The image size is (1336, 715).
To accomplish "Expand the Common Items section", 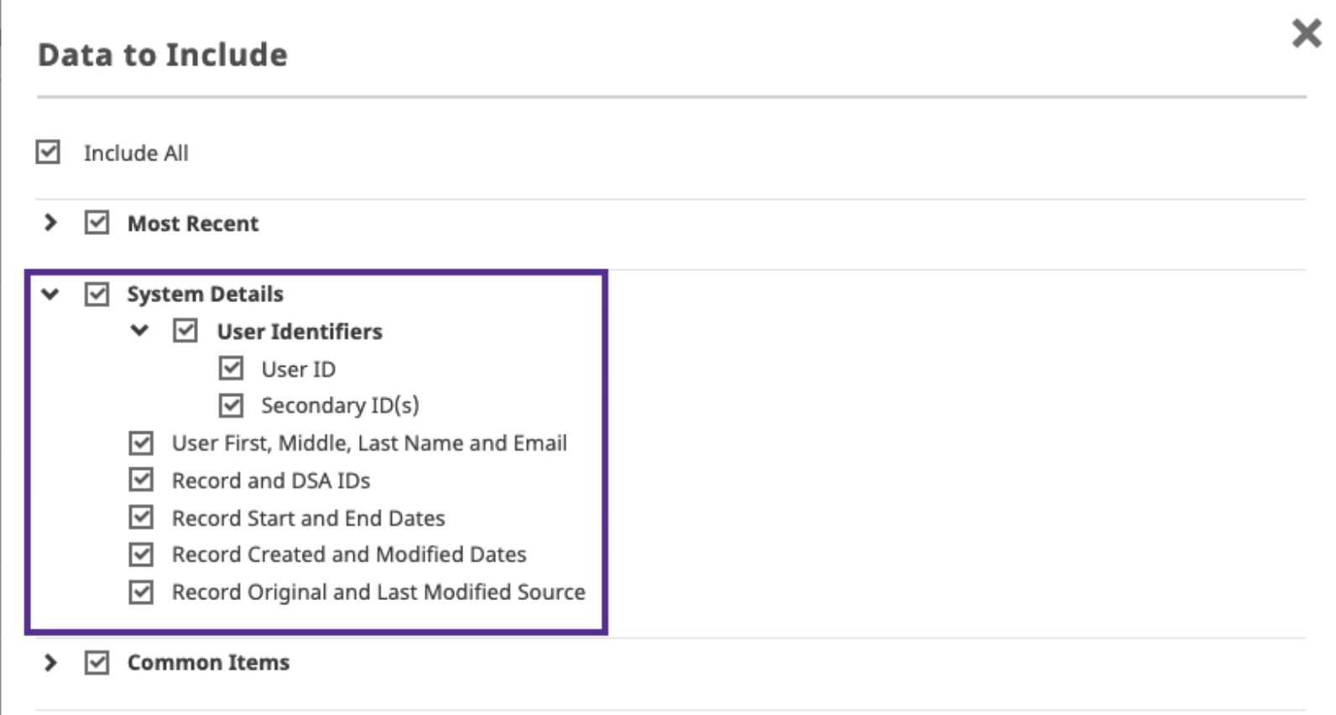I will 50,662.
